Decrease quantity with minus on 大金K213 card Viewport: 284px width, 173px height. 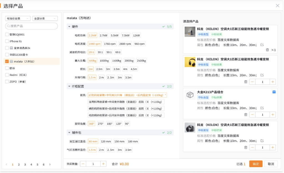pos(252,115)
